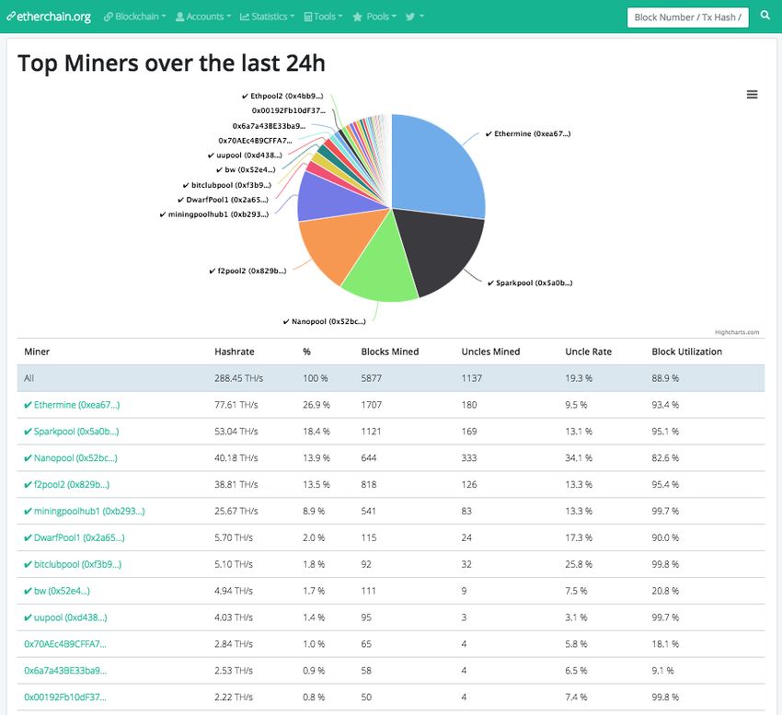Open the DwarfPool1 table link

(x=75, y=537)
